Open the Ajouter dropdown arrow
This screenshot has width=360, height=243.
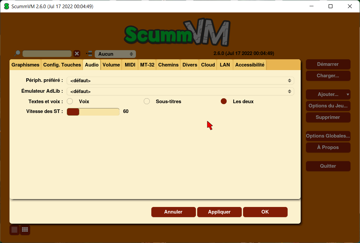click(348, 95)
